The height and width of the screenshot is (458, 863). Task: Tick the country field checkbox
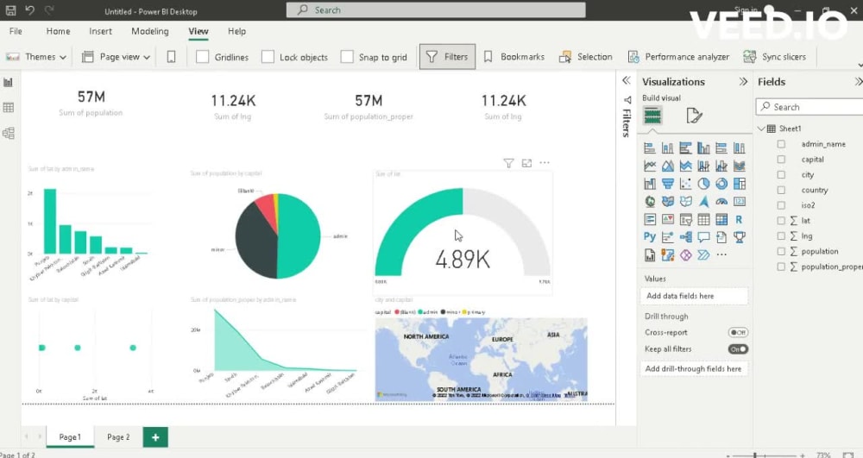[x=781, y=191]
